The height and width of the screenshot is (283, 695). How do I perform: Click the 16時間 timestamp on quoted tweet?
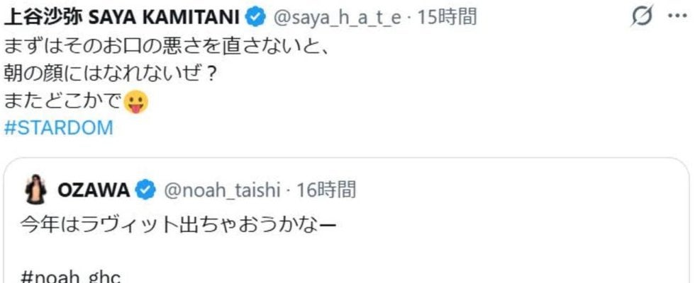(x=326, y=190)
